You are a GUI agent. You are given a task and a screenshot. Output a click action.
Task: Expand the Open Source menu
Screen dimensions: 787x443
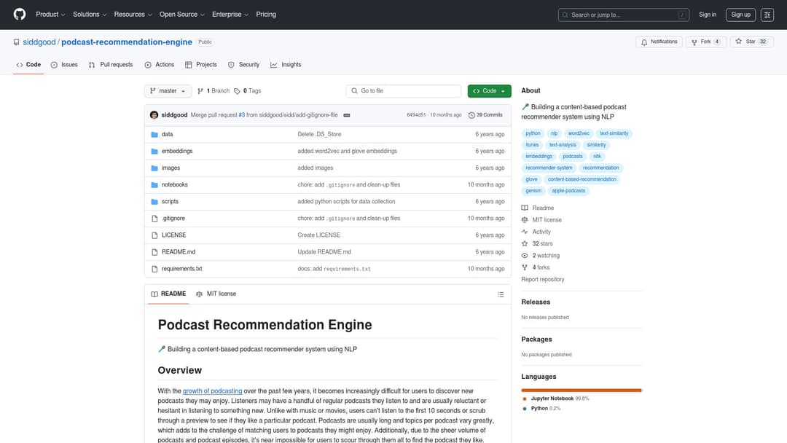[181, 15]
